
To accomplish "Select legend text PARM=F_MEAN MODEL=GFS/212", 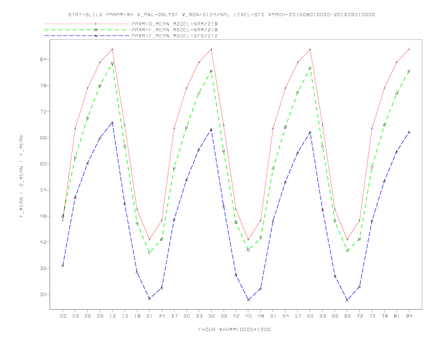I will pos(175,36).
